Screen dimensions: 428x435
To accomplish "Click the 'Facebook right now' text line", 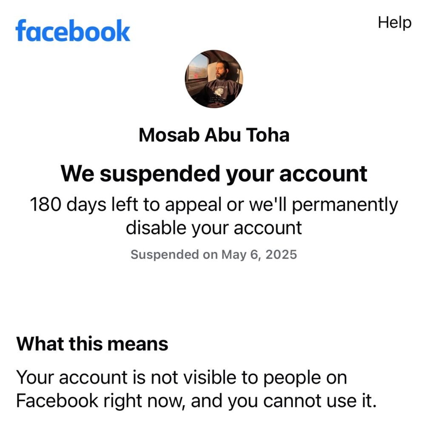I will (x=197, y=401).
